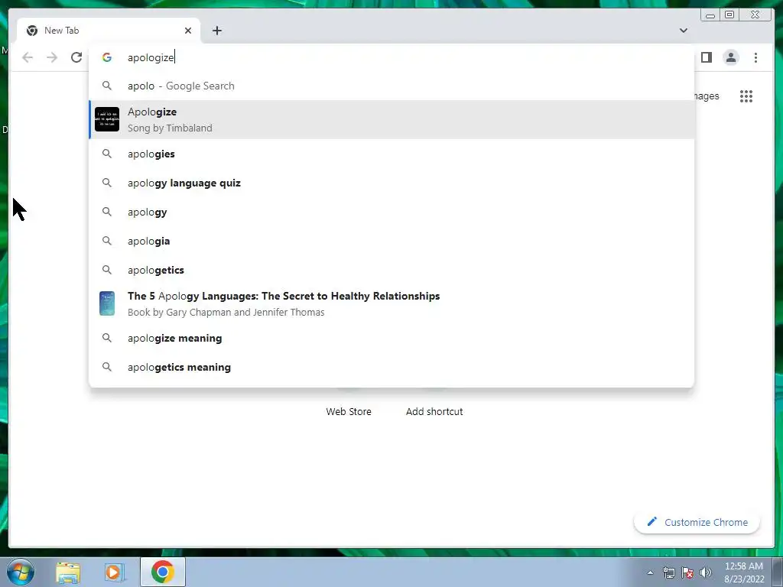Show hidden tray icons arrow
The image size is (783, 587).
(650, 572)
